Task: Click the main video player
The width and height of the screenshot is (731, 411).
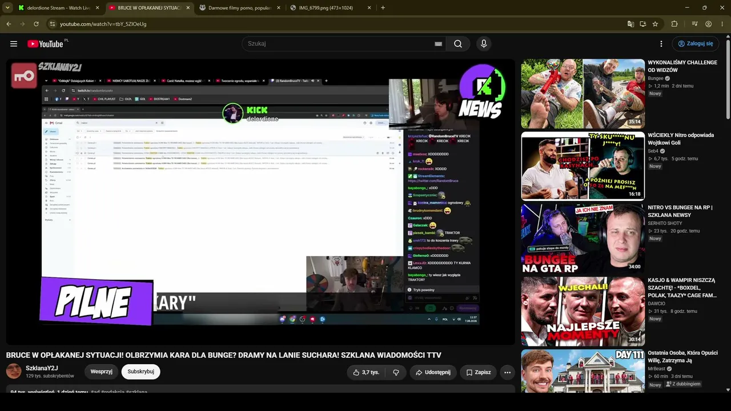Action: [x=260, y=202]
